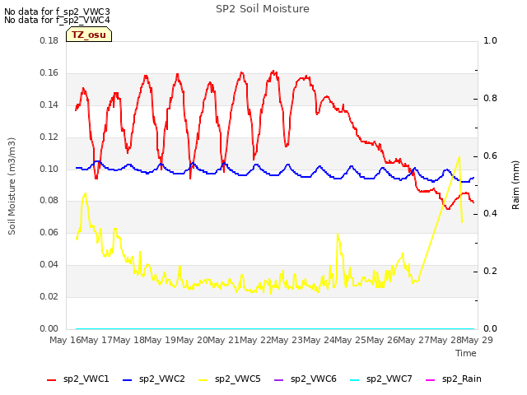The image size is (527, 395).
Task: Click the May 25 date tick label
Action: point(350,340)
